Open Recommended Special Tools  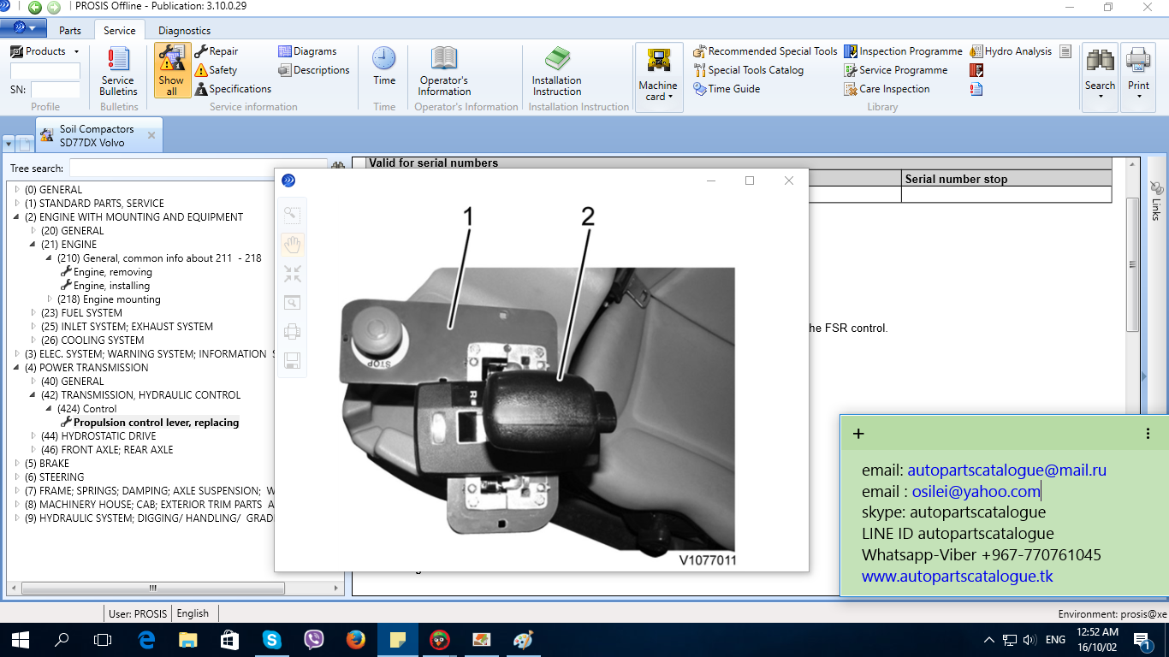pos(765,51)
